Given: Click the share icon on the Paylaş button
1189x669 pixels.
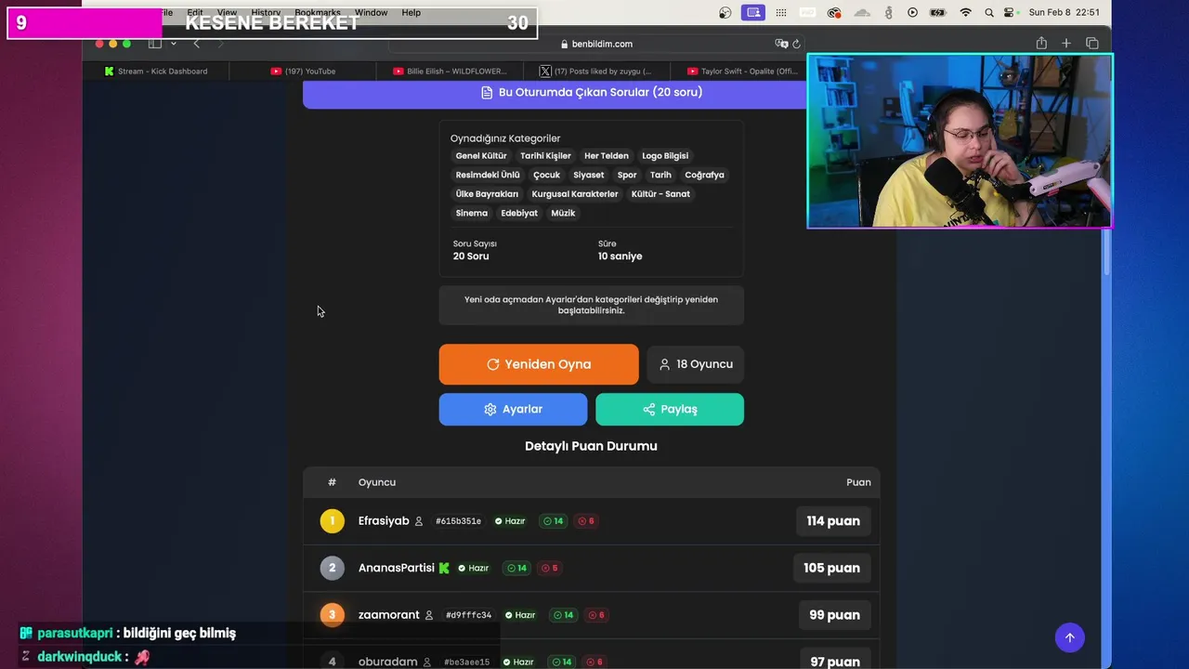Looking at the screenshot, I should coord(649,409).
